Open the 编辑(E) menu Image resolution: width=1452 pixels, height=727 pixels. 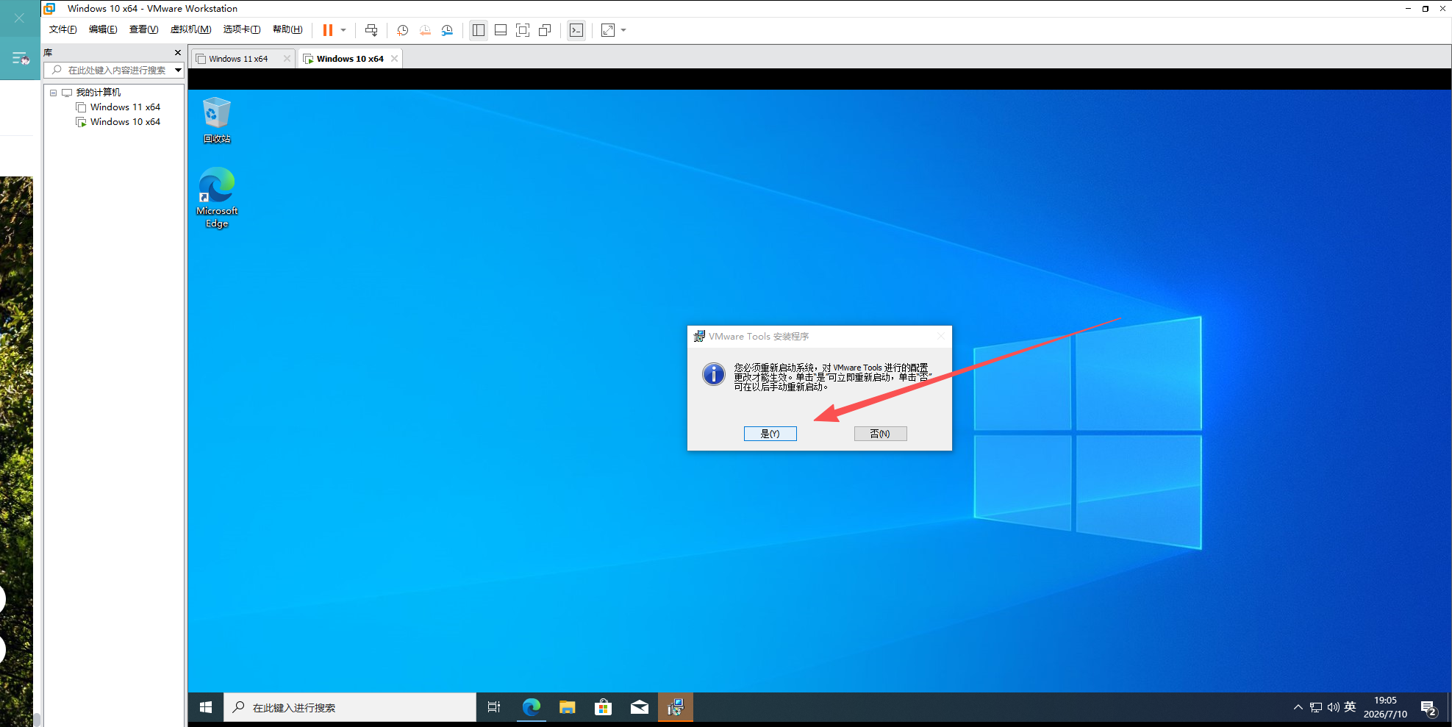103,29
